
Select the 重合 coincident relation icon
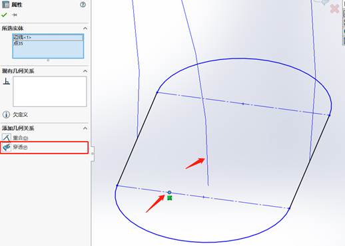[6, 138]
